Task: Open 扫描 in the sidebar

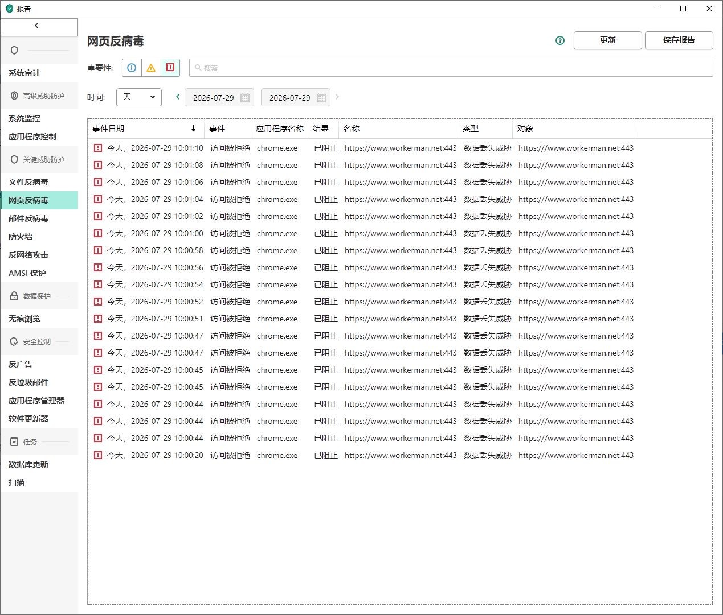Action: (39, 482)
